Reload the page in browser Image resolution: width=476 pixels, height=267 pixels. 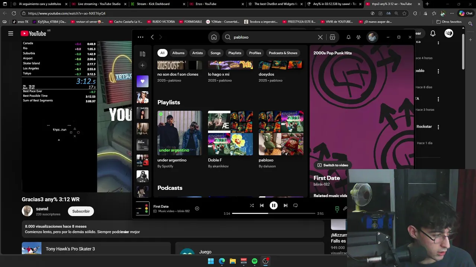point(14,13)
